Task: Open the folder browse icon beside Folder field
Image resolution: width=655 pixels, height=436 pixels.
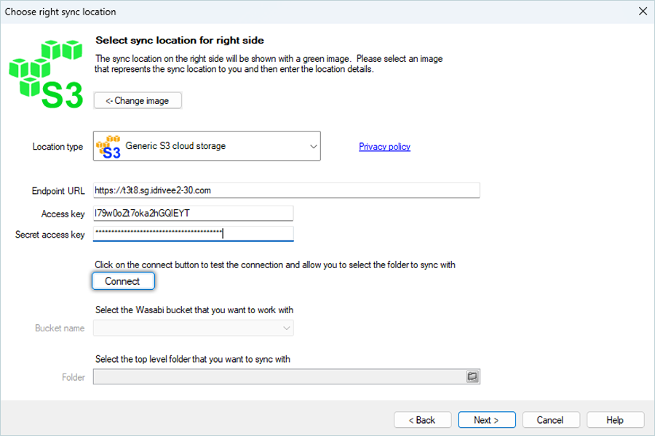Action: click(472, 376)
